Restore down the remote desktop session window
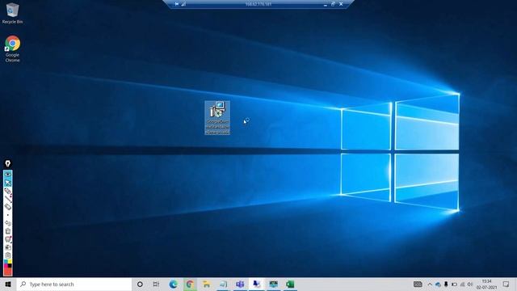 point(333,4)
